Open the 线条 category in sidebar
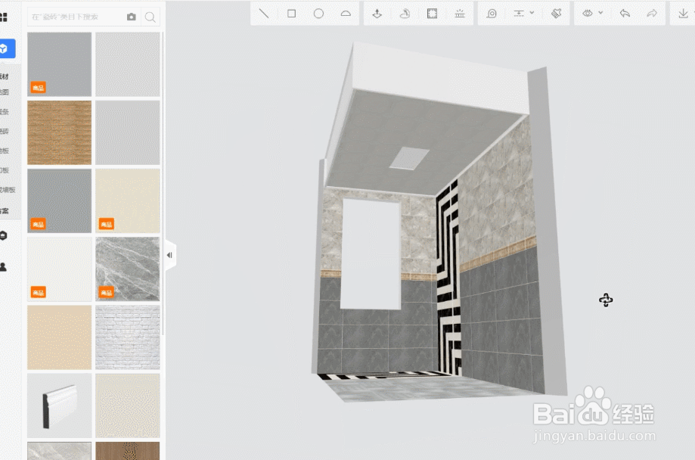The width and height of the screenshot is (695, 460). pos(5,112)
